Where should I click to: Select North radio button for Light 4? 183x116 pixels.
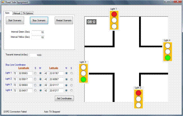point(66,90)
